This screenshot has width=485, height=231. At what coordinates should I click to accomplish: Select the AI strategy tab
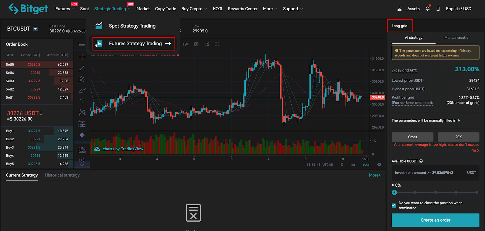413,38
